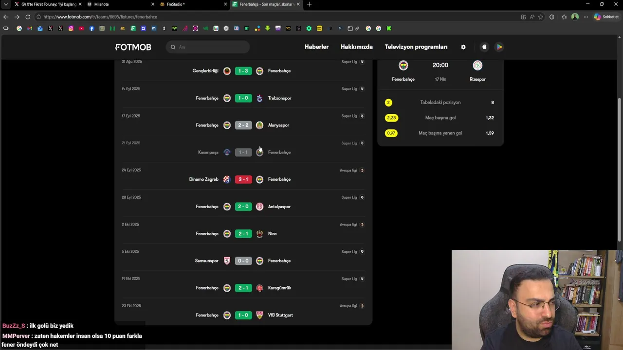Open the Google Play store icon link

coord(499,47)
